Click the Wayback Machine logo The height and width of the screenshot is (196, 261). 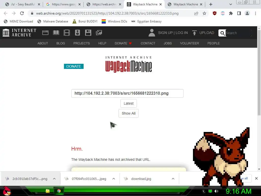point(128,64)
